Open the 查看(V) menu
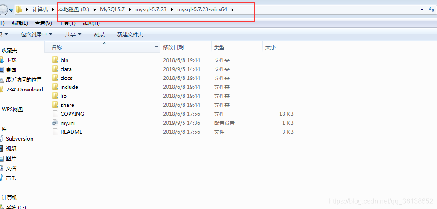437x209 pixels. coord(44,23)
